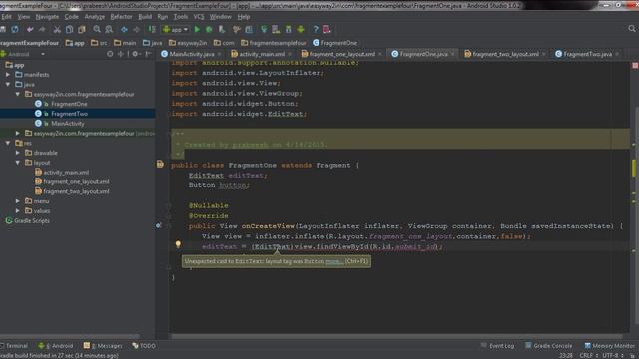This screenshot has width=639, height=359.
Task: Click Collapse All icon in Project panel
Action: pos(120,54)
